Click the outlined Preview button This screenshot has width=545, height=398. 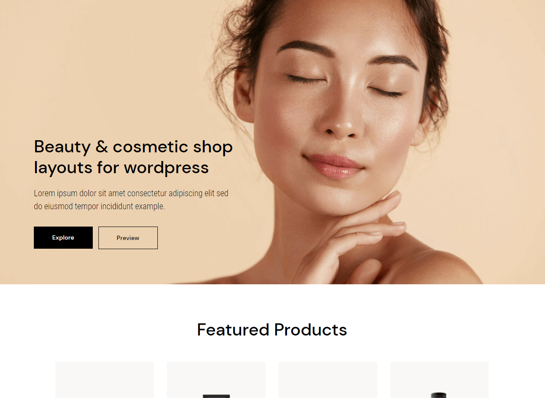pos(128,238)
